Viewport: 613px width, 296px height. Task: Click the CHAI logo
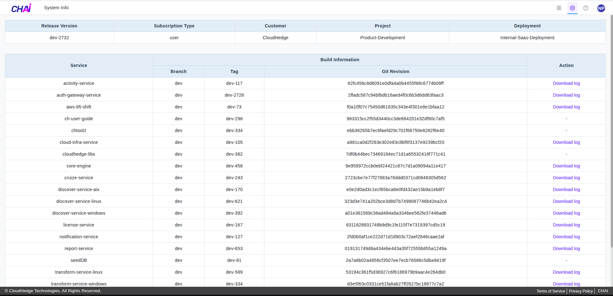pos(21,8)
